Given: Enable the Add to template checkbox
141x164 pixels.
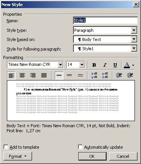Looking at the screenshot, I should click(6, 147).
